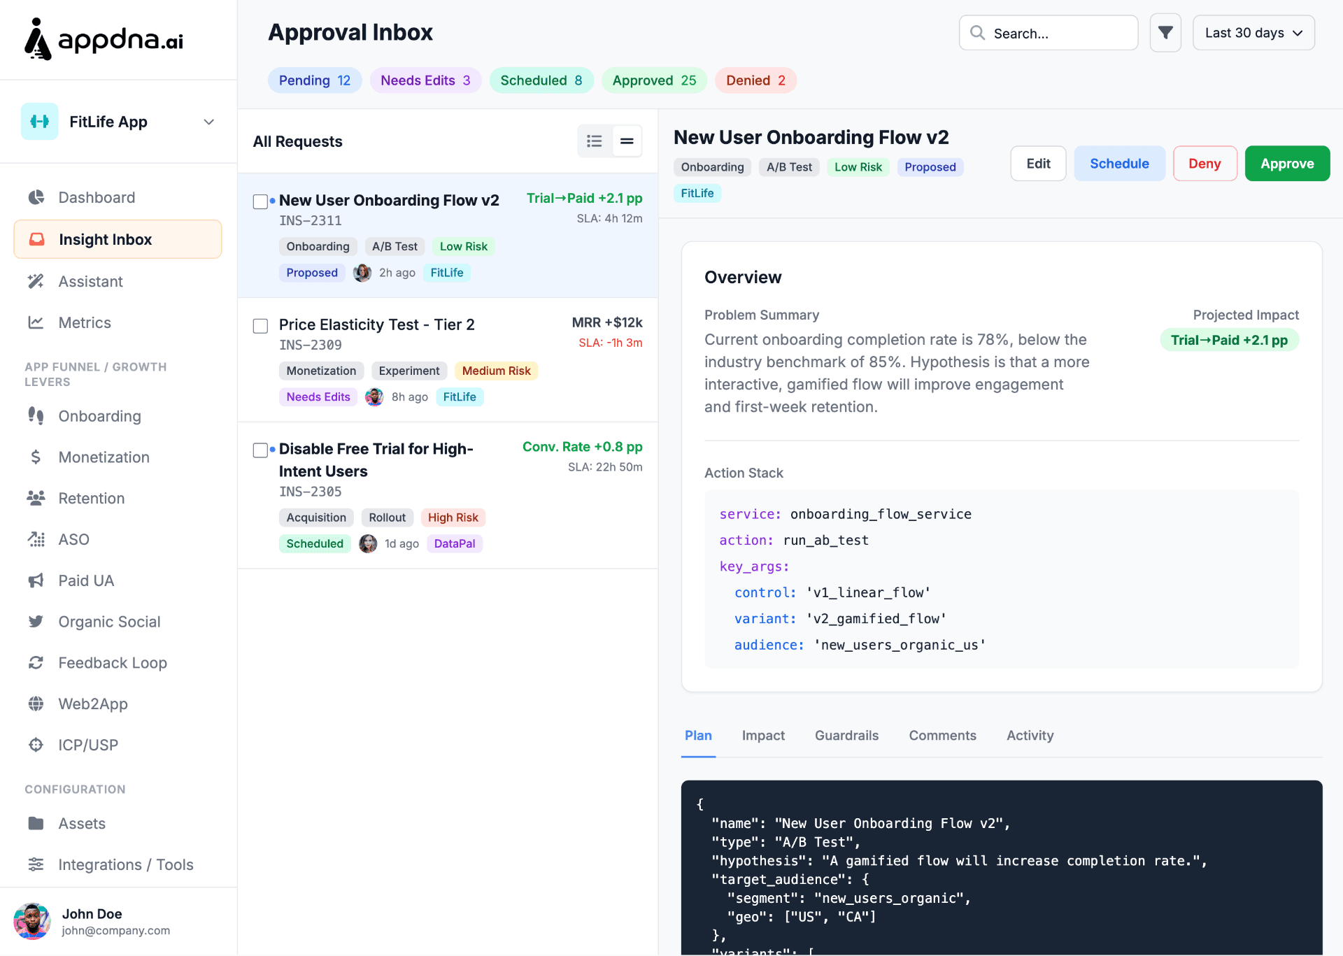
Task: Open Assistant magic wand icon
Action: (36, 281)
